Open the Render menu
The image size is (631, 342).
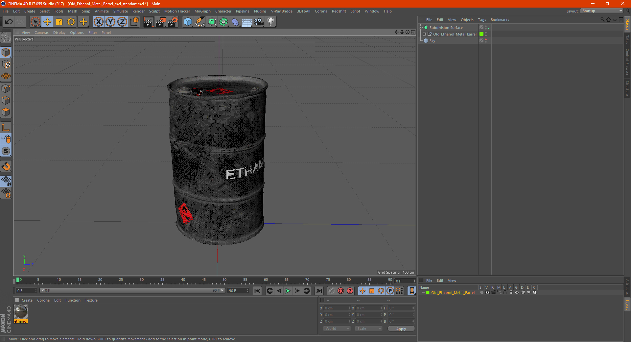[x=138, y=11]
